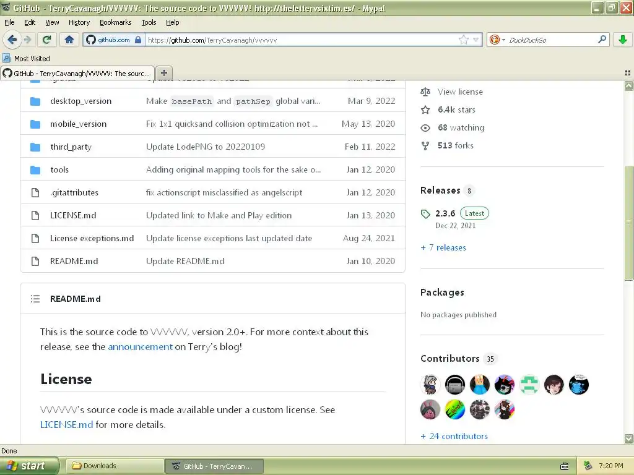
Task: Click the address bar URL field
Action: click(x=302, y=40)
